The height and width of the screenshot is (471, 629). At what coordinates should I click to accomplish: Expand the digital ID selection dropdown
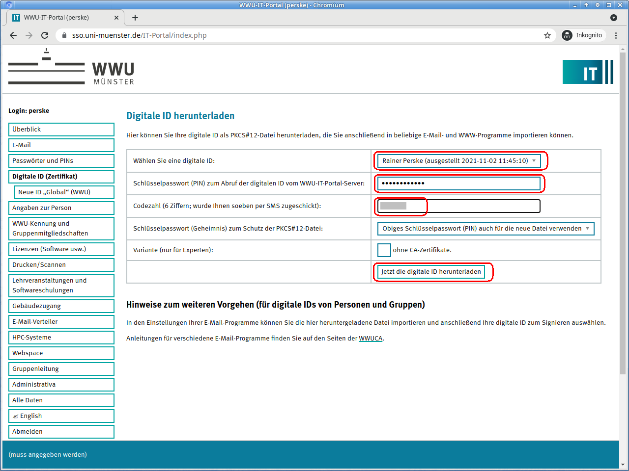point(458,161)
